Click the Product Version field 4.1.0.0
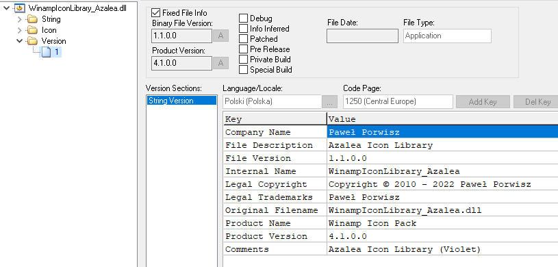Screen dimensions: 558x267 (182, 64)
